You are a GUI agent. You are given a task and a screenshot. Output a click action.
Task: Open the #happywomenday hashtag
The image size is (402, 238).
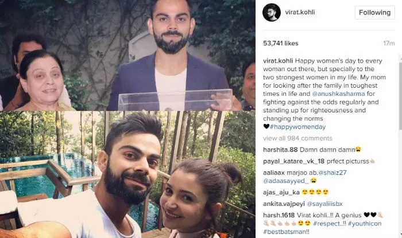(297, 127)
